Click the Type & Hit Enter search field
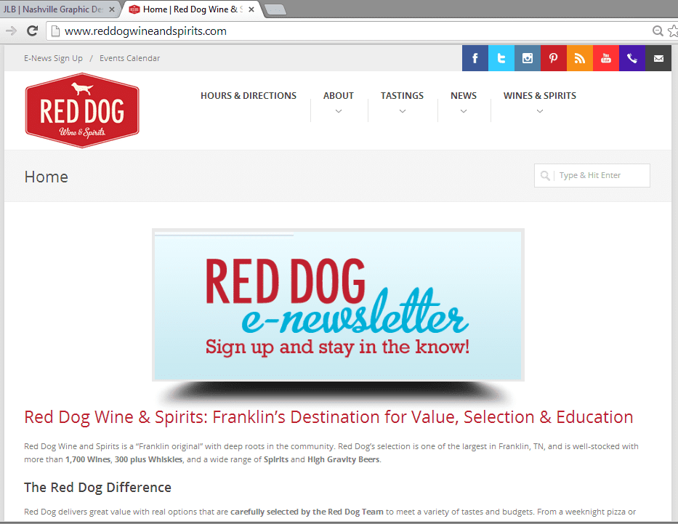Image resolution: width=678 pixels, height=524 pixels. point(600,175)
